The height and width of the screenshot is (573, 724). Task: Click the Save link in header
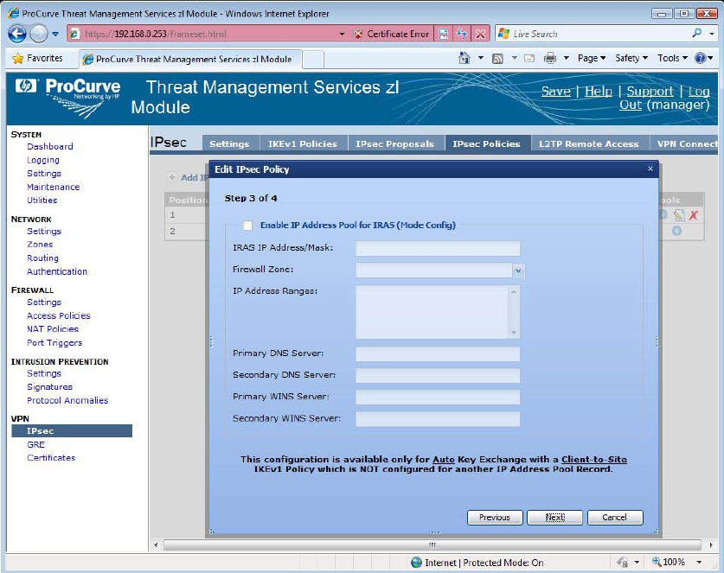point(556,92)
